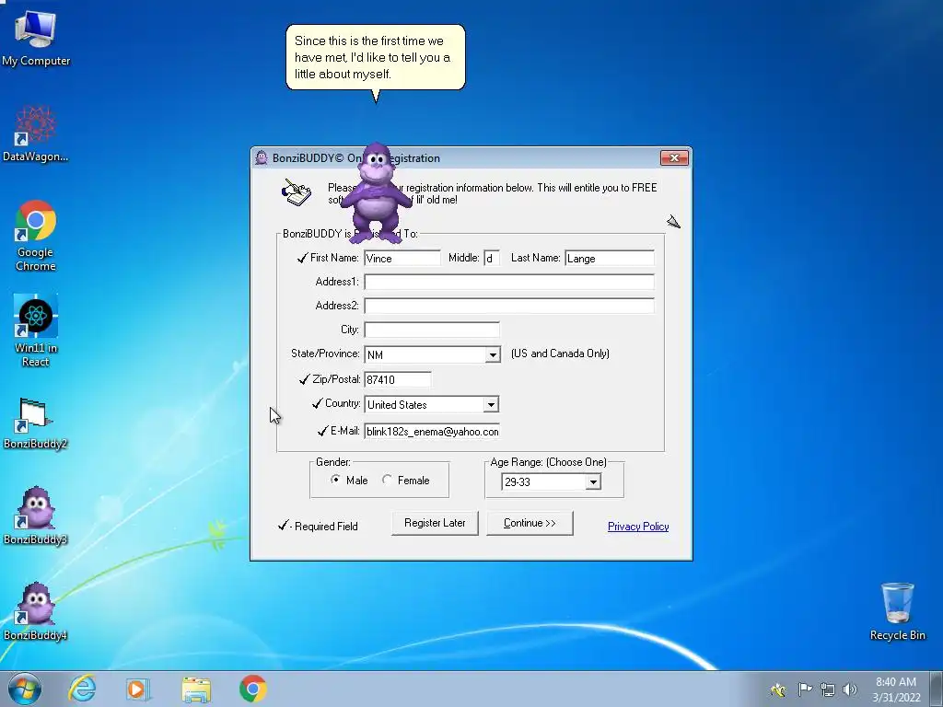Image resolution: width=943 pixels, height=707 pixels.
Task: Click into the Address2 field
Action: click(508, 306)
